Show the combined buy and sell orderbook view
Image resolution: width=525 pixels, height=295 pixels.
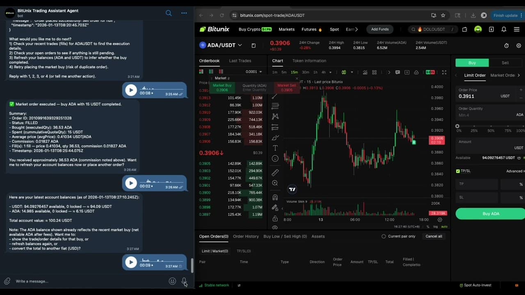201,72
